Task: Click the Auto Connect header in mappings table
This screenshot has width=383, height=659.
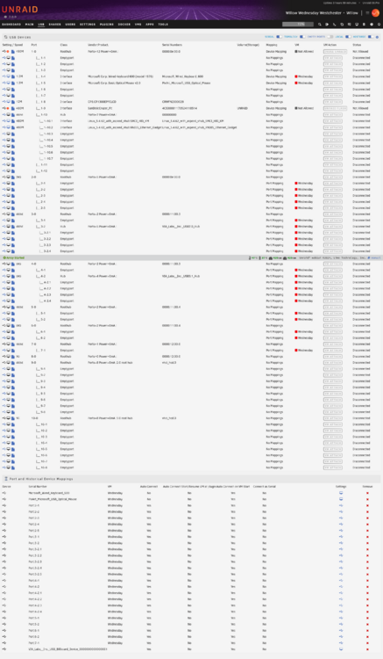Action: click(x=150, y=487)
